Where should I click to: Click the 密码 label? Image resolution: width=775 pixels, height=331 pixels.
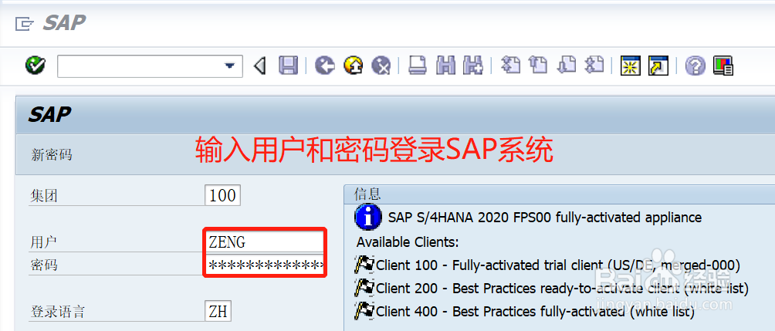coord(44,265)
